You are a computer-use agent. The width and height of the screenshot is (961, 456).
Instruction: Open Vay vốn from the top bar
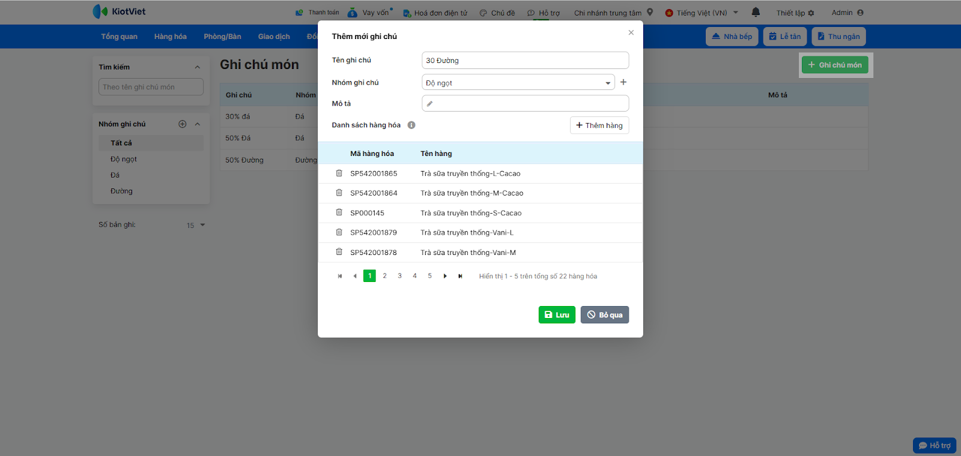click(x=371, y=13)
